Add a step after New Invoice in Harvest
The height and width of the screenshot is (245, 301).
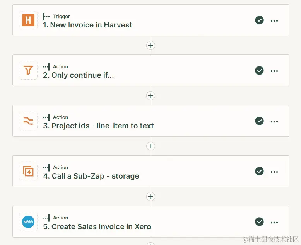pos(150,45)
